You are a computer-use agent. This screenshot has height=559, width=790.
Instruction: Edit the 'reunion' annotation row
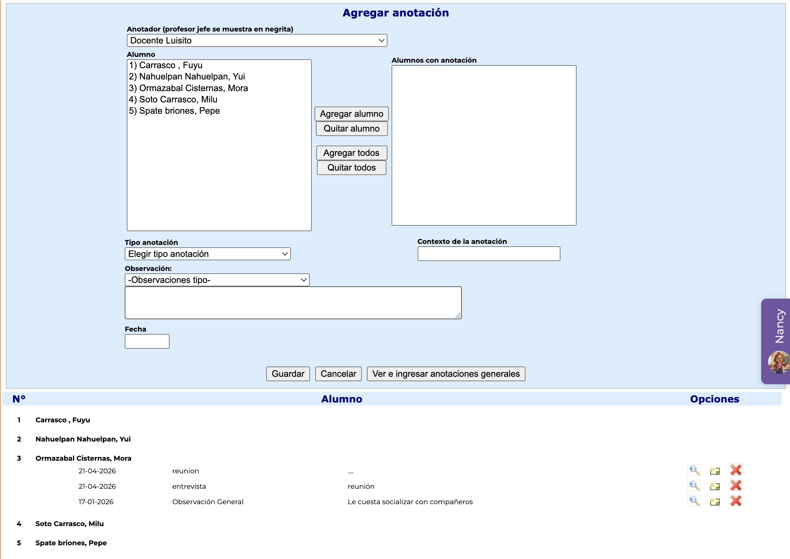click(715, 471)
